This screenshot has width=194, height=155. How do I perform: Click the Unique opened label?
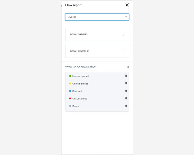point(81,76)
